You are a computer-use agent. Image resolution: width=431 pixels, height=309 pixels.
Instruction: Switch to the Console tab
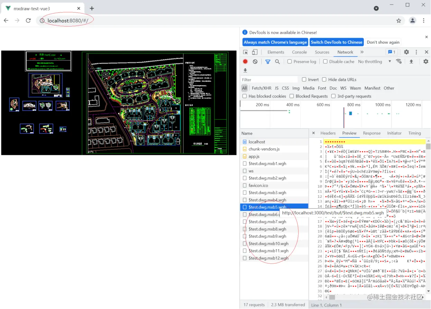click(x=299, y=52)
